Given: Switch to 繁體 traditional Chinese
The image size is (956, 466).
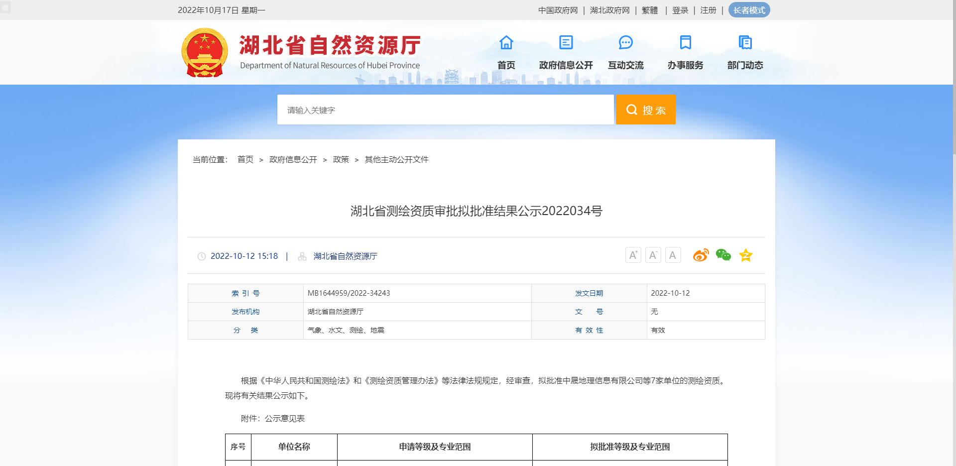Looking at the screenshot, I should [x=650, y=10].
